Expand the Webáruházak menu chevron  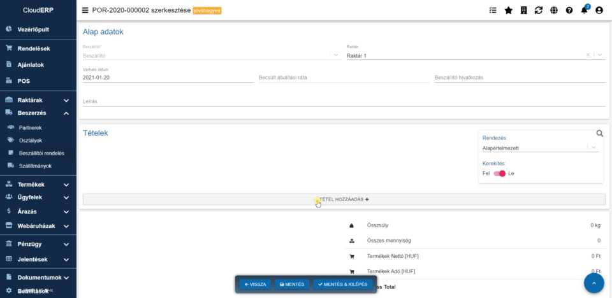pos(66,226)
